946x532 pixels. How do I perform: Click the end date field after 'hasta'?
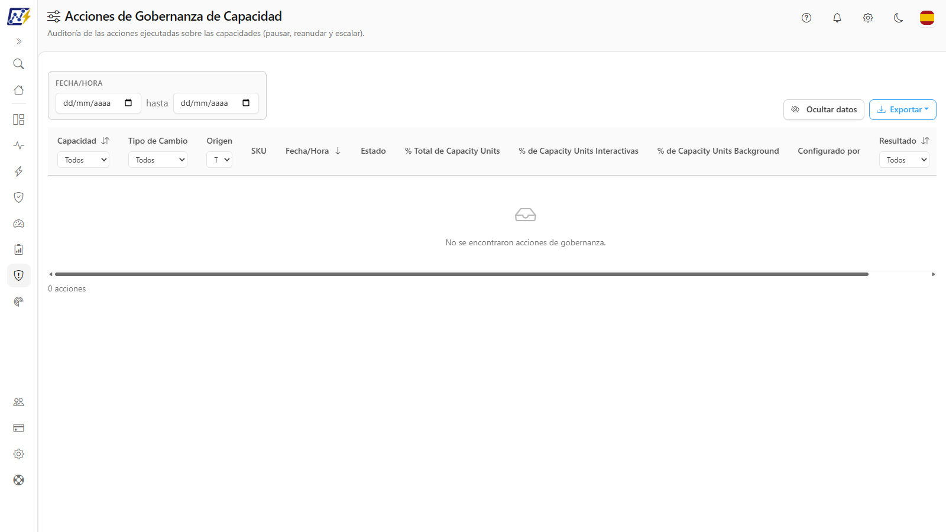216,103
